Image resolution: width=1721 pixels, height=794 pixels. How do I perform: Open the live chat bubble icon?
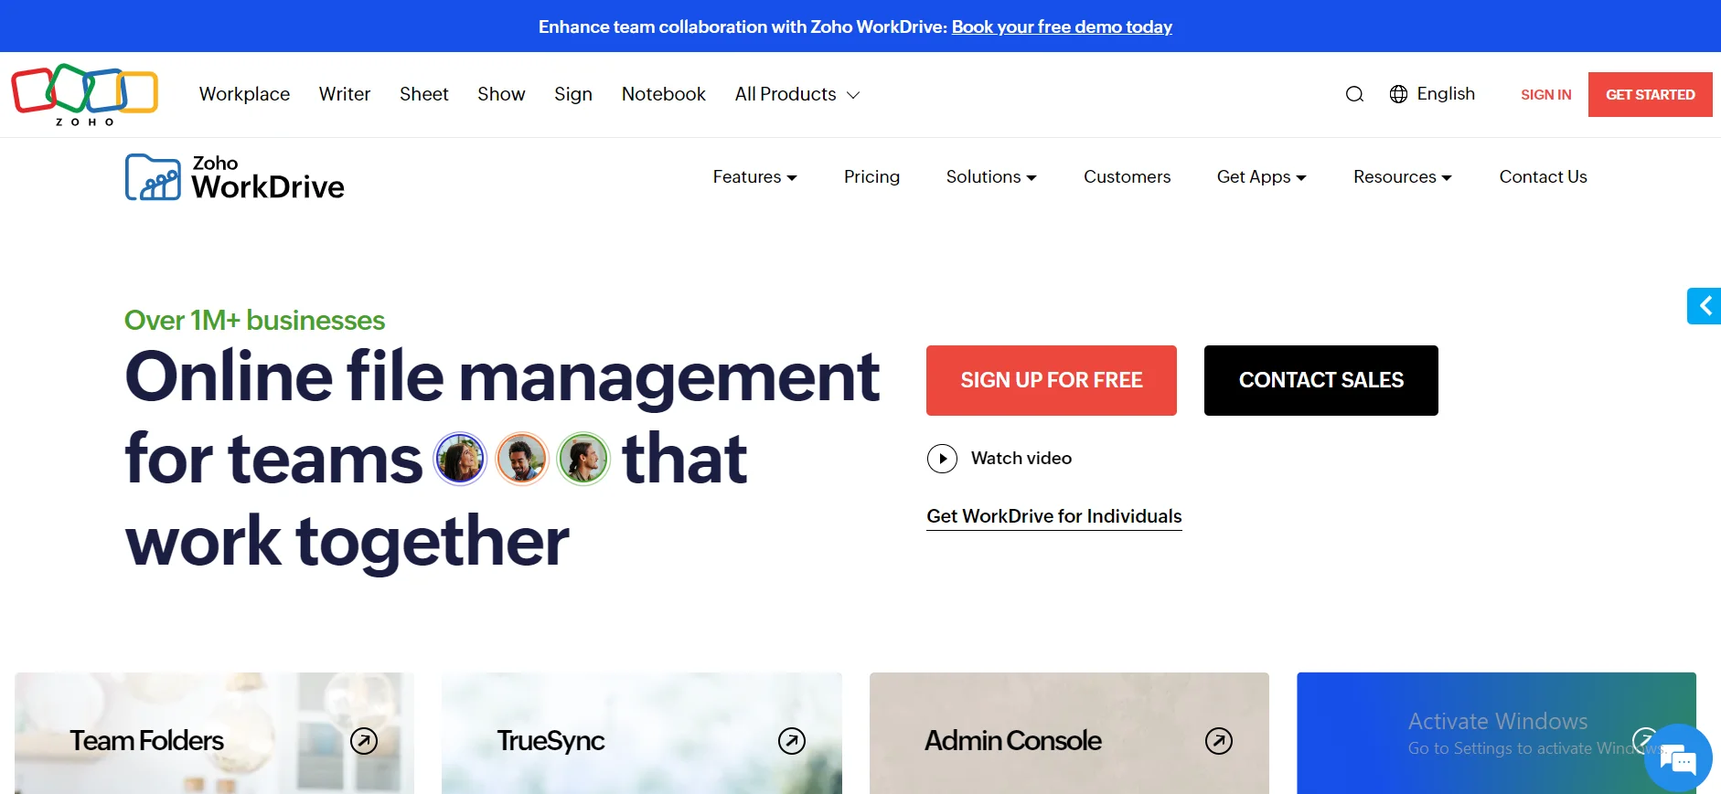[x=1677, y=757]
